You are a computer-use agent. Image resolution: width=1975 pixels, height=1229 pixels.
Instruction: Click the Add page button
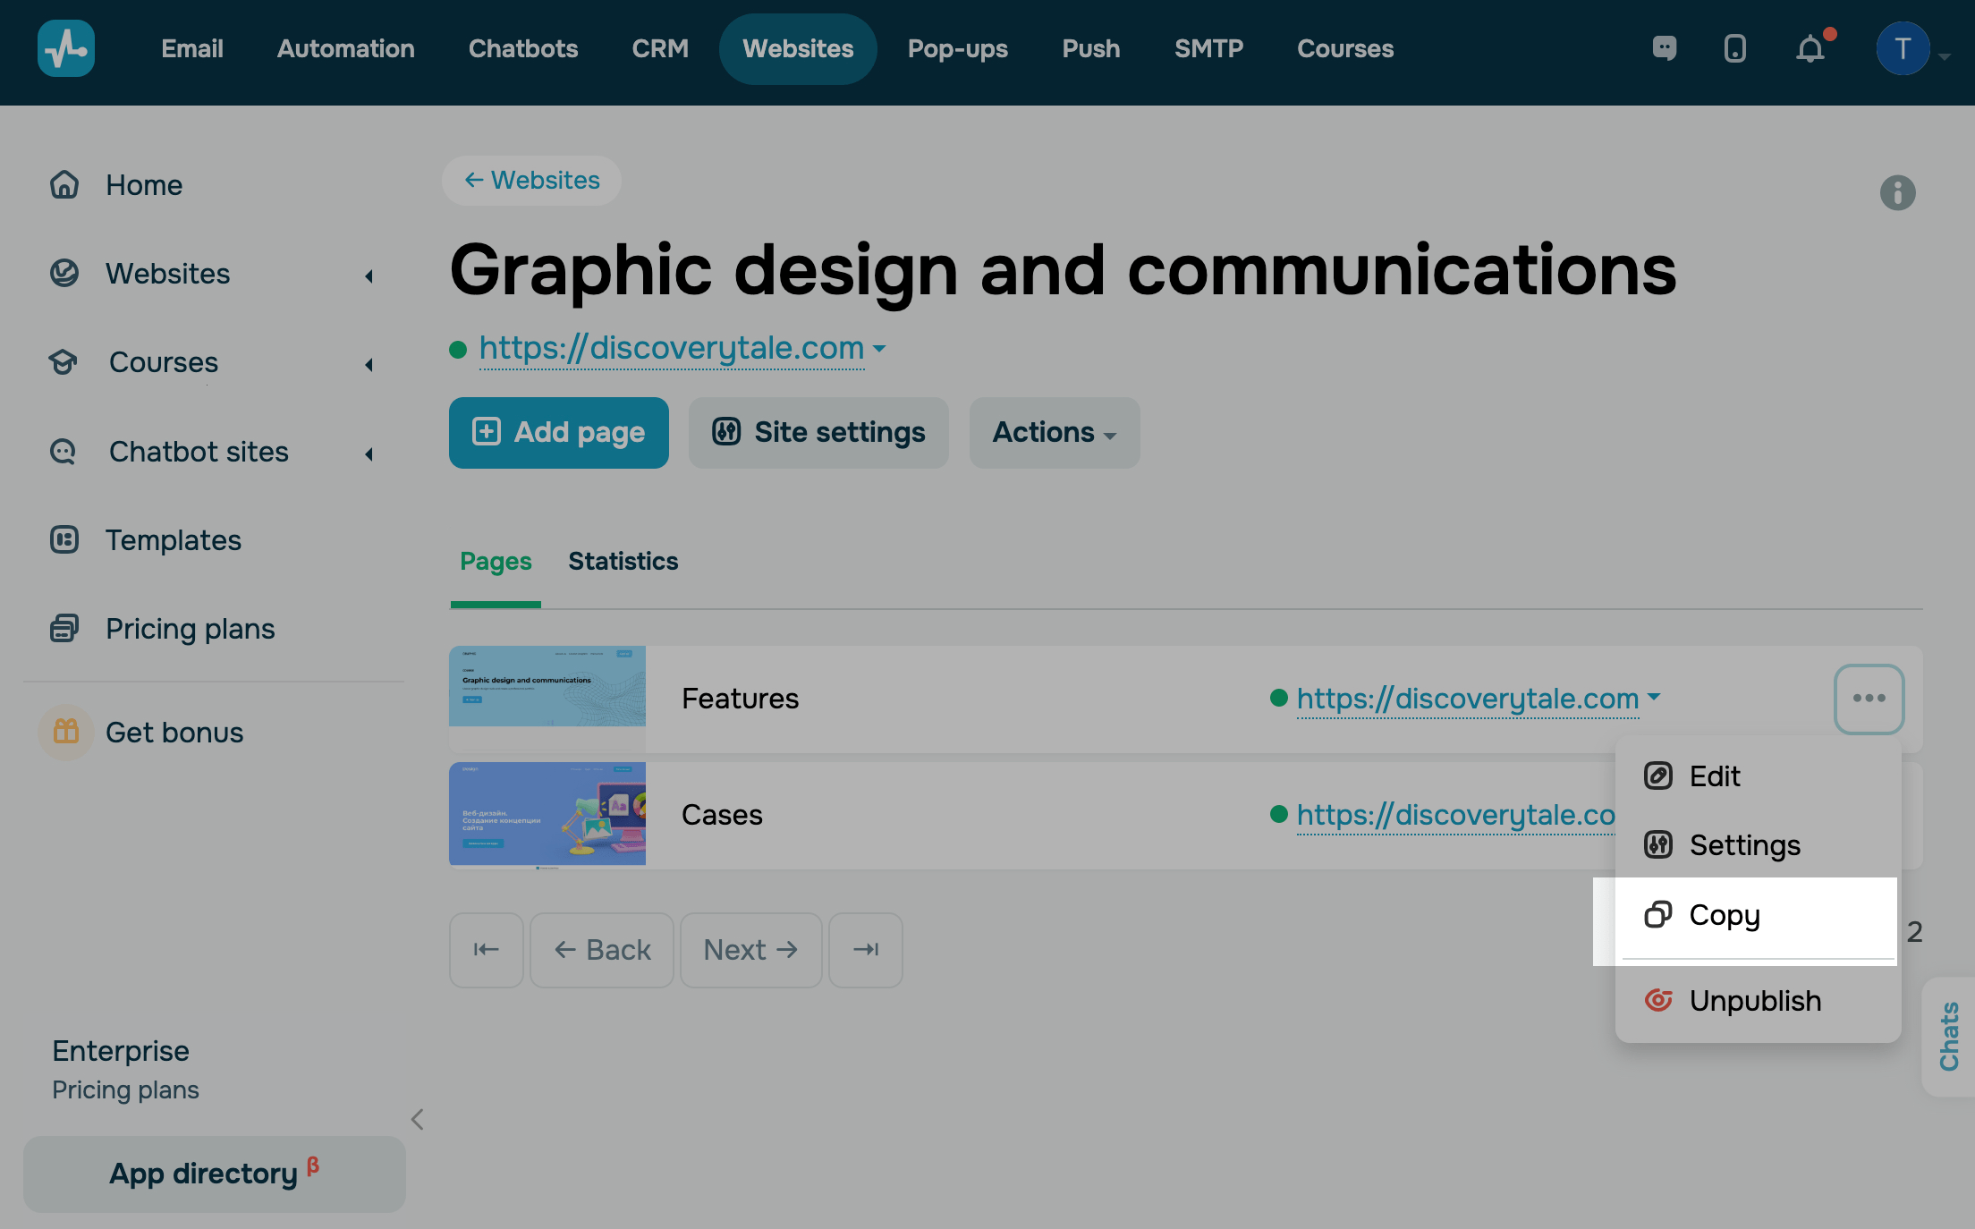tap(558, 433)
